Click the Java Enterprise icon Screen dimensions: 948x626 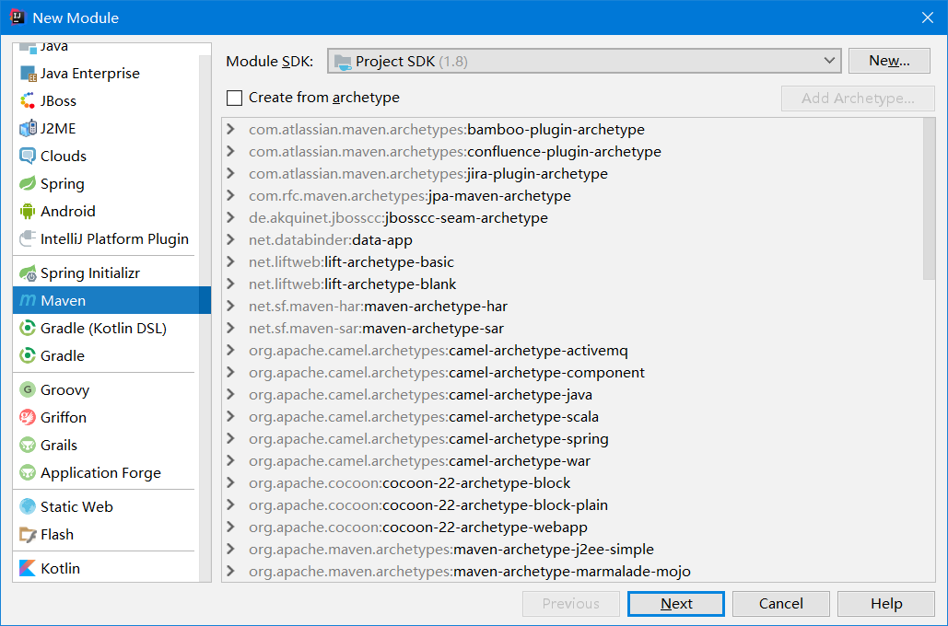(x=28, y=74)
